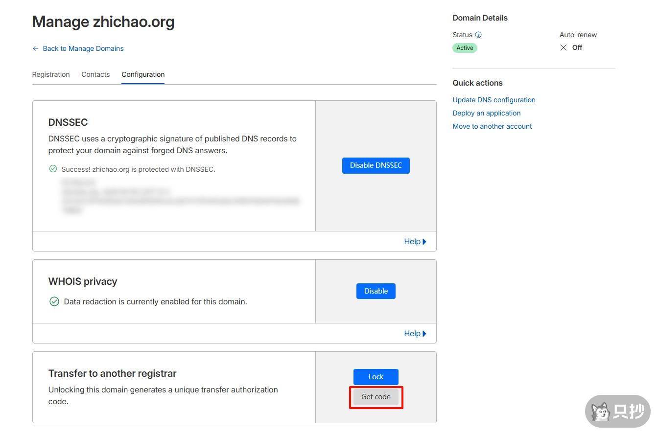Open the Registration tab

click(x=51, y=74)
